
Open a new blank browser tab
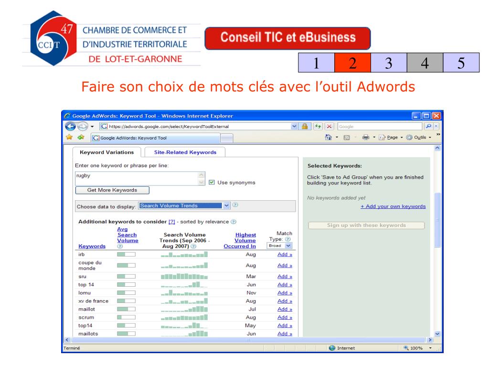coord(227,138)
